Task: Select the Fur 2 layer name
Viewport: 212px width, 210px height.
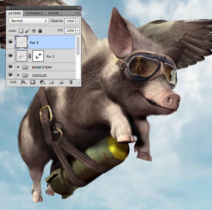Action: 51,57
